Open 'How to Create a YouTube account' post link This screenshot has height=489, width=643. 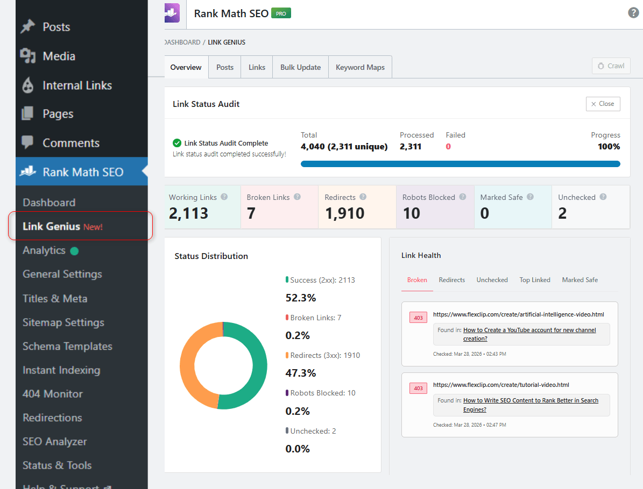point(529,334)
